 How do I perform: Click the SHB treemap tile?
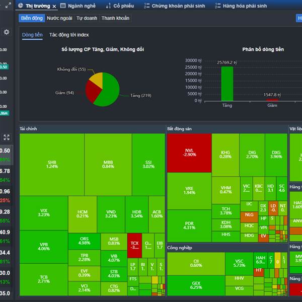coord(52,165)
